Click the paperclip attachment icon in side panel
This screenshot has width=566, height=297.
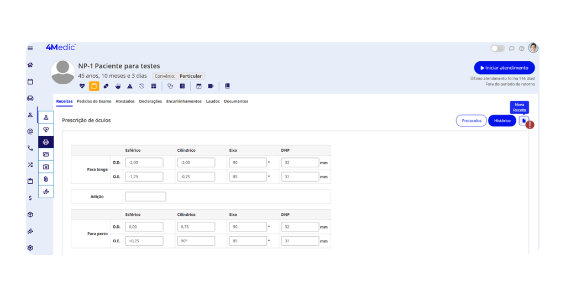click(46, 179)
